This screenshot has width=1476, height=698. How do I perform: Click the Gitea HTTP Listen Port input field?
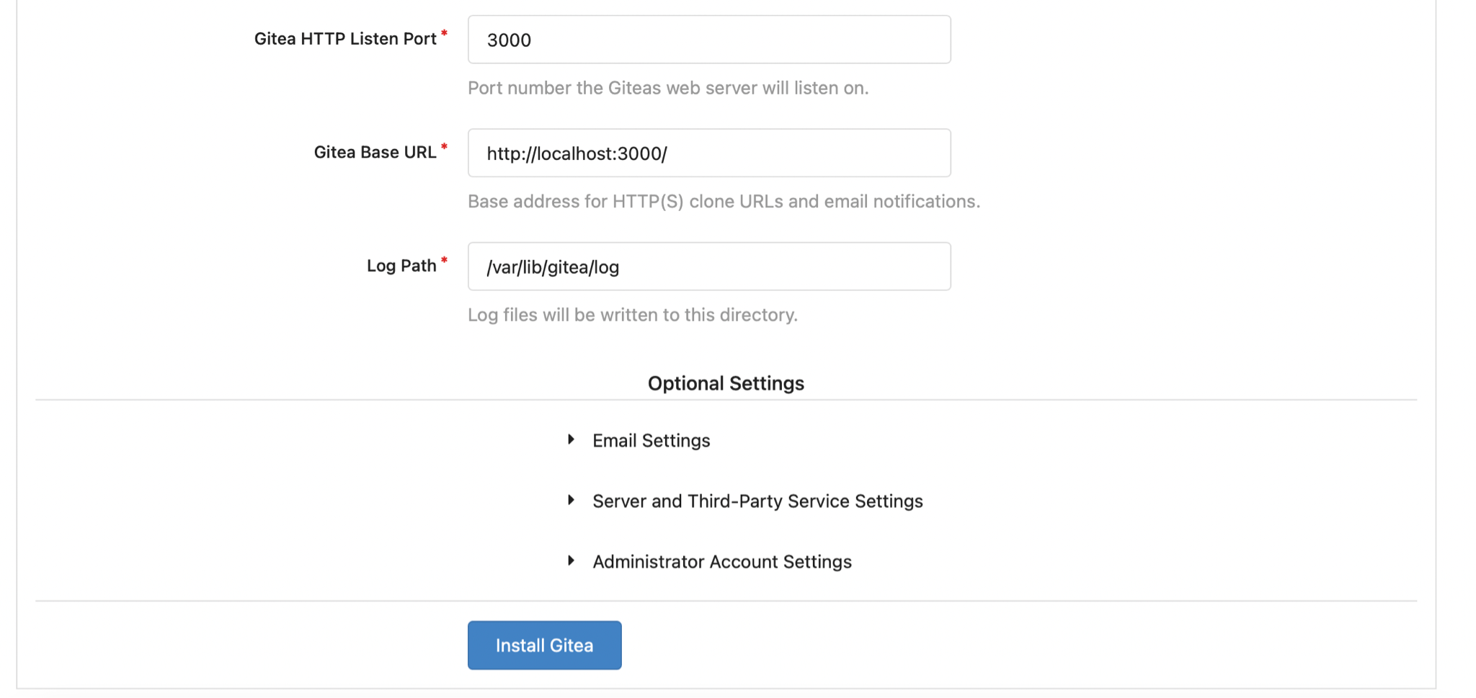pyautogui.click(x=709, y=40)
